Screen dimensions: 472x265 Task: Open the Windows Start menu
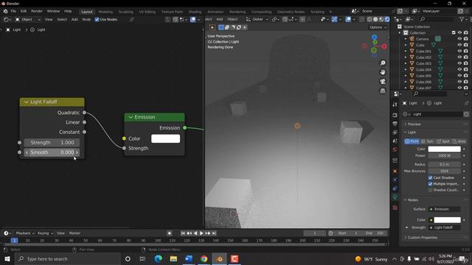pos(7,258)
